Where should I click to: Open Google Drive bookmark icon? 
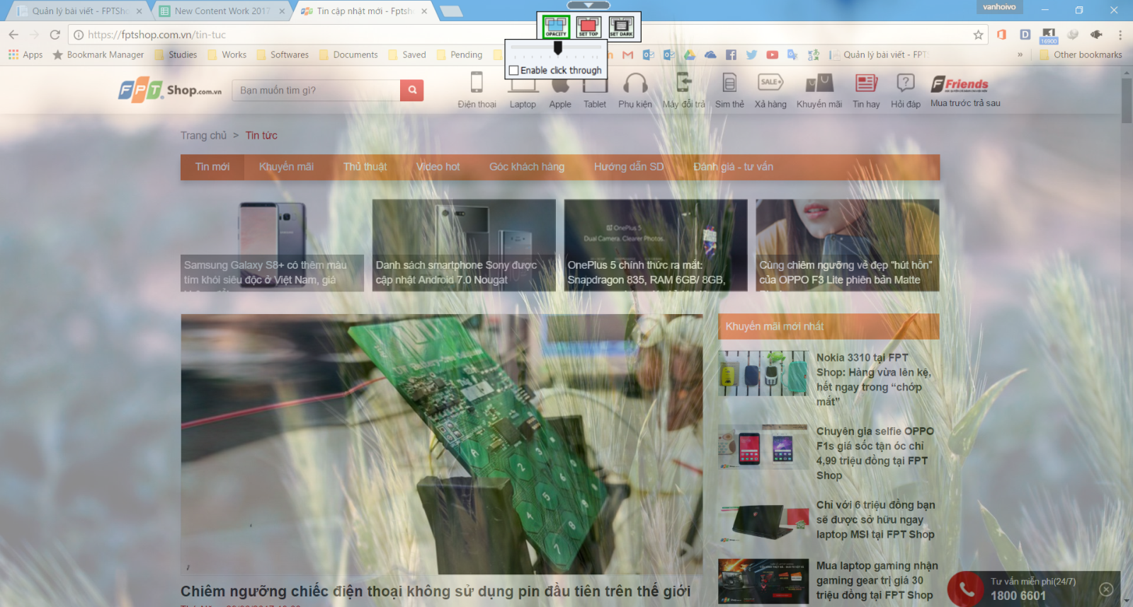(x=689, y=54)
